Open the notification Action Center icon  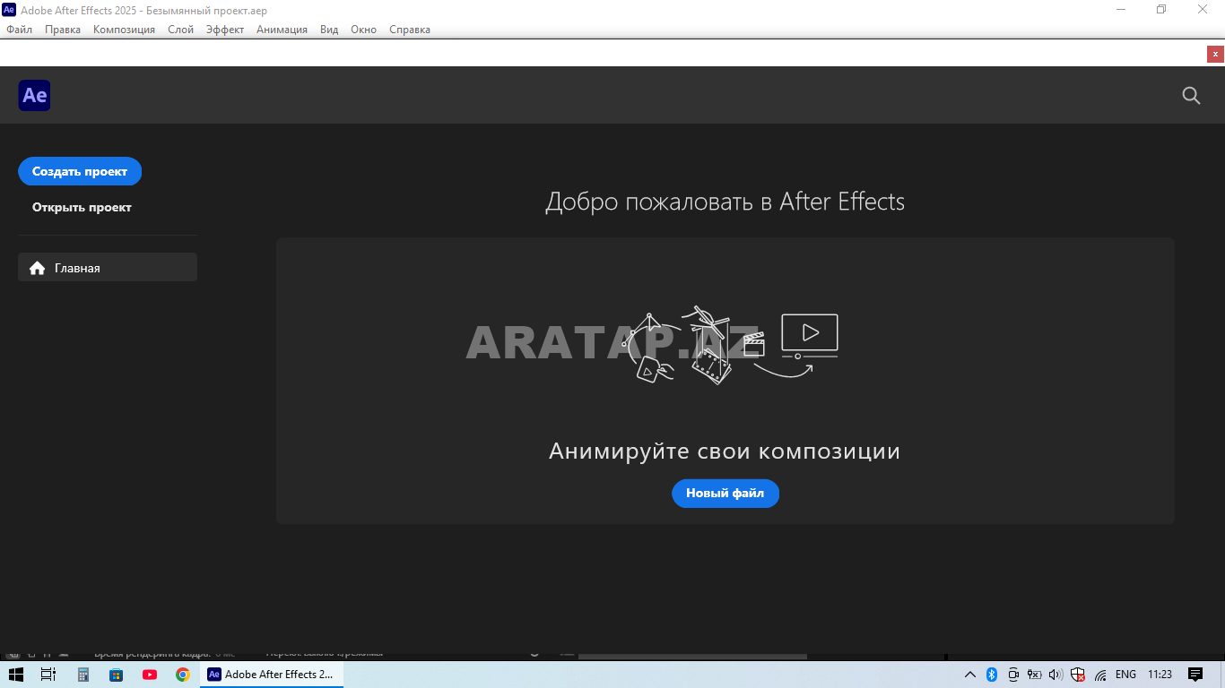click(x=1195, y=675)
